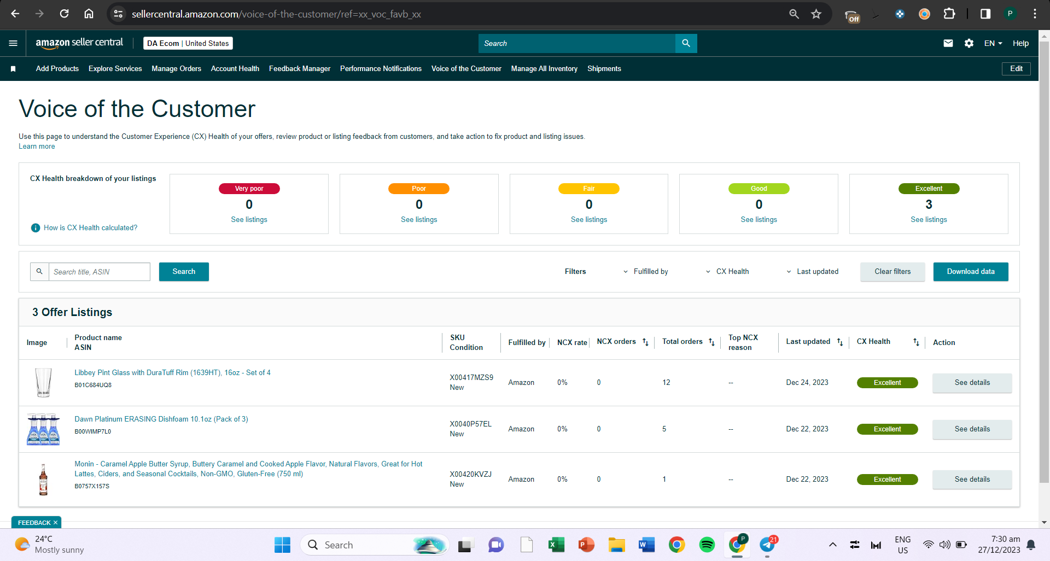This screenshot has height=561, width=1050.
Task: Open Word from the taskbar
Action: click(646, 545)
